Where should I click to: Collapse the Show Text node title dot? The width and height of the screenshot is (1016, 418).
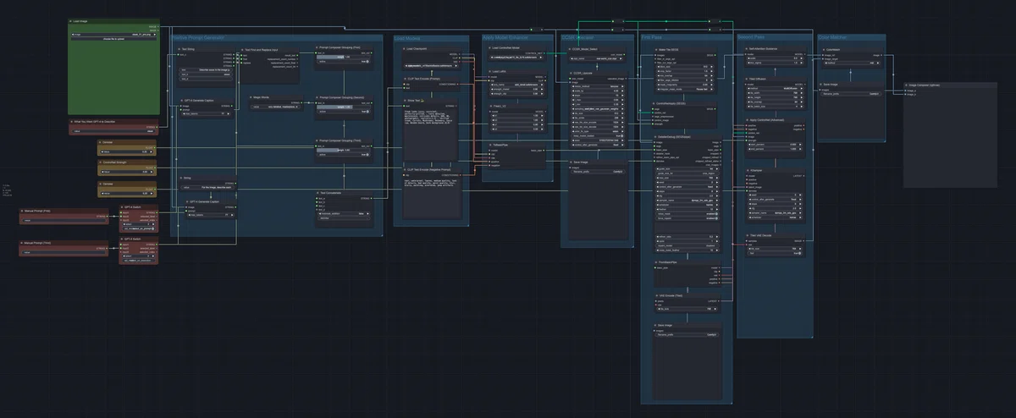click(x=405, y=100)
